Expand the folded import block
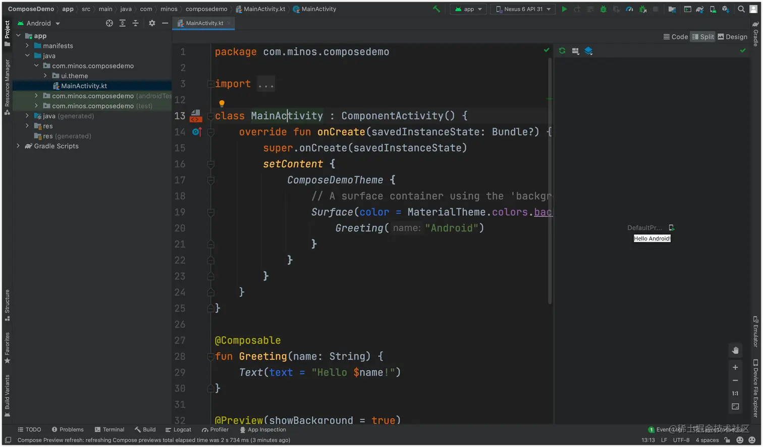Screen dimensions: 763x447 click(x=211, y=84)
